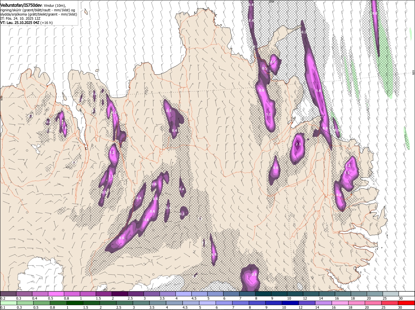Pick the green-scale swatch between 3.5 and 4

158,303
